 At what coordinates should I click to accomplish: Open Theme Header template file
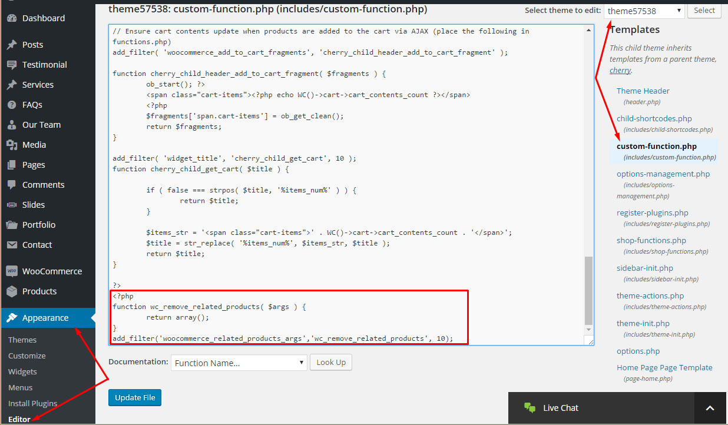(643, 91)
